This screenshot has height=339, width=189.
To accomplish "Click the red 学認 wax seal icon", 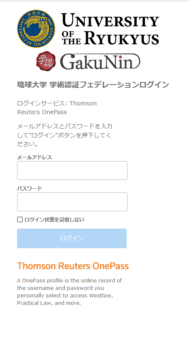I will coord(46,61).
